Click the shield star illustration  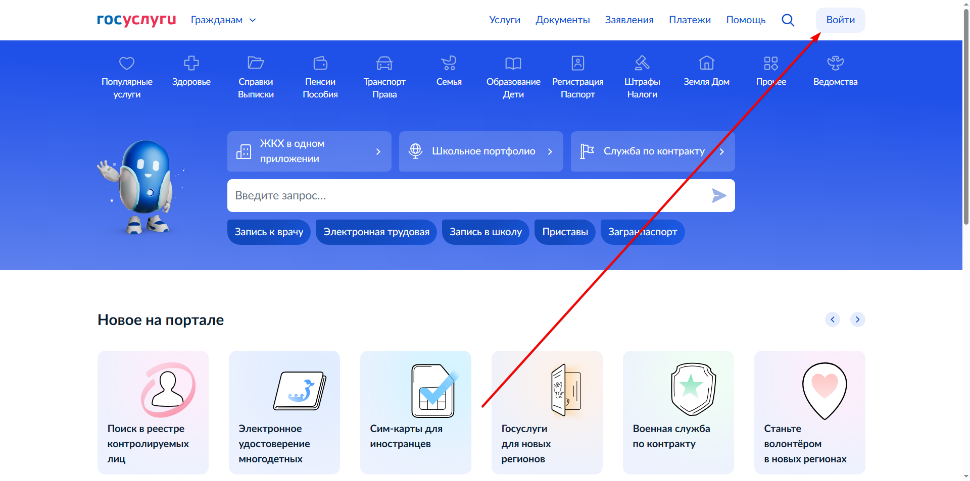click(693, 389)
